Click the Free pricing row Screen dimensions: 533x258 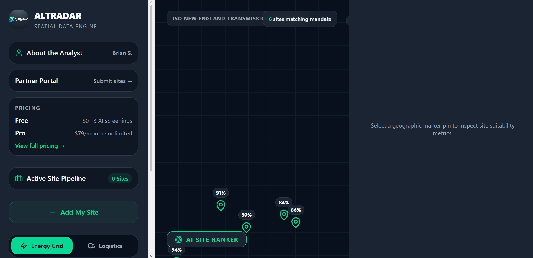[x=73, y=120]
